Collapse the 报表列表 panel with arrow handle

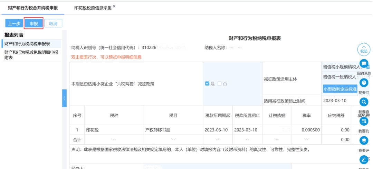tap(64, 98)
